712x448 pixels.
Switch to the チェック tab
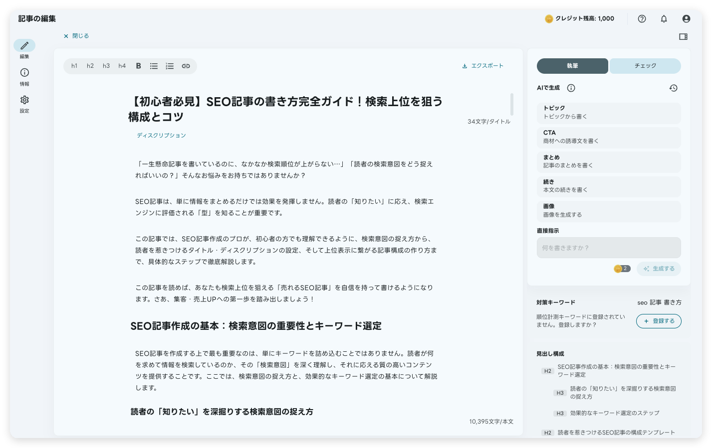645,66
